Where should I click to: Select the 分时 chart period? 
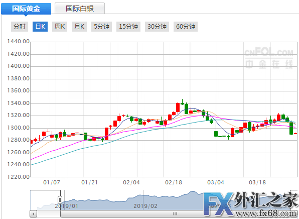pyautogui.click(x=20, y=27)
